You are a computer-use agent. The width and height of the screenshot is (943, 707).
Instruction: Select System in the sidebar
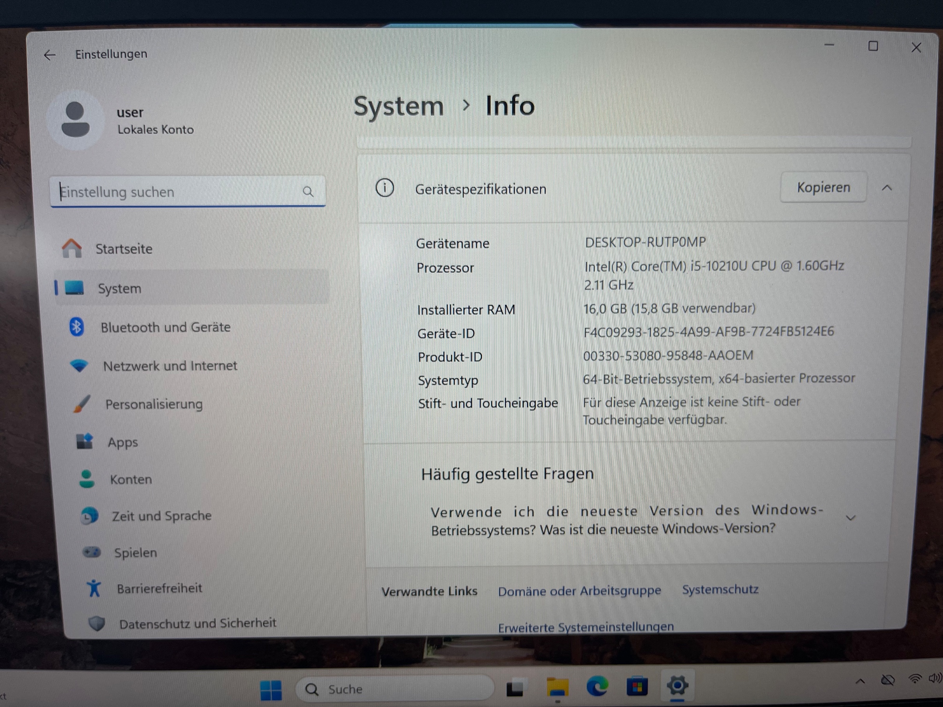point(192,288)
